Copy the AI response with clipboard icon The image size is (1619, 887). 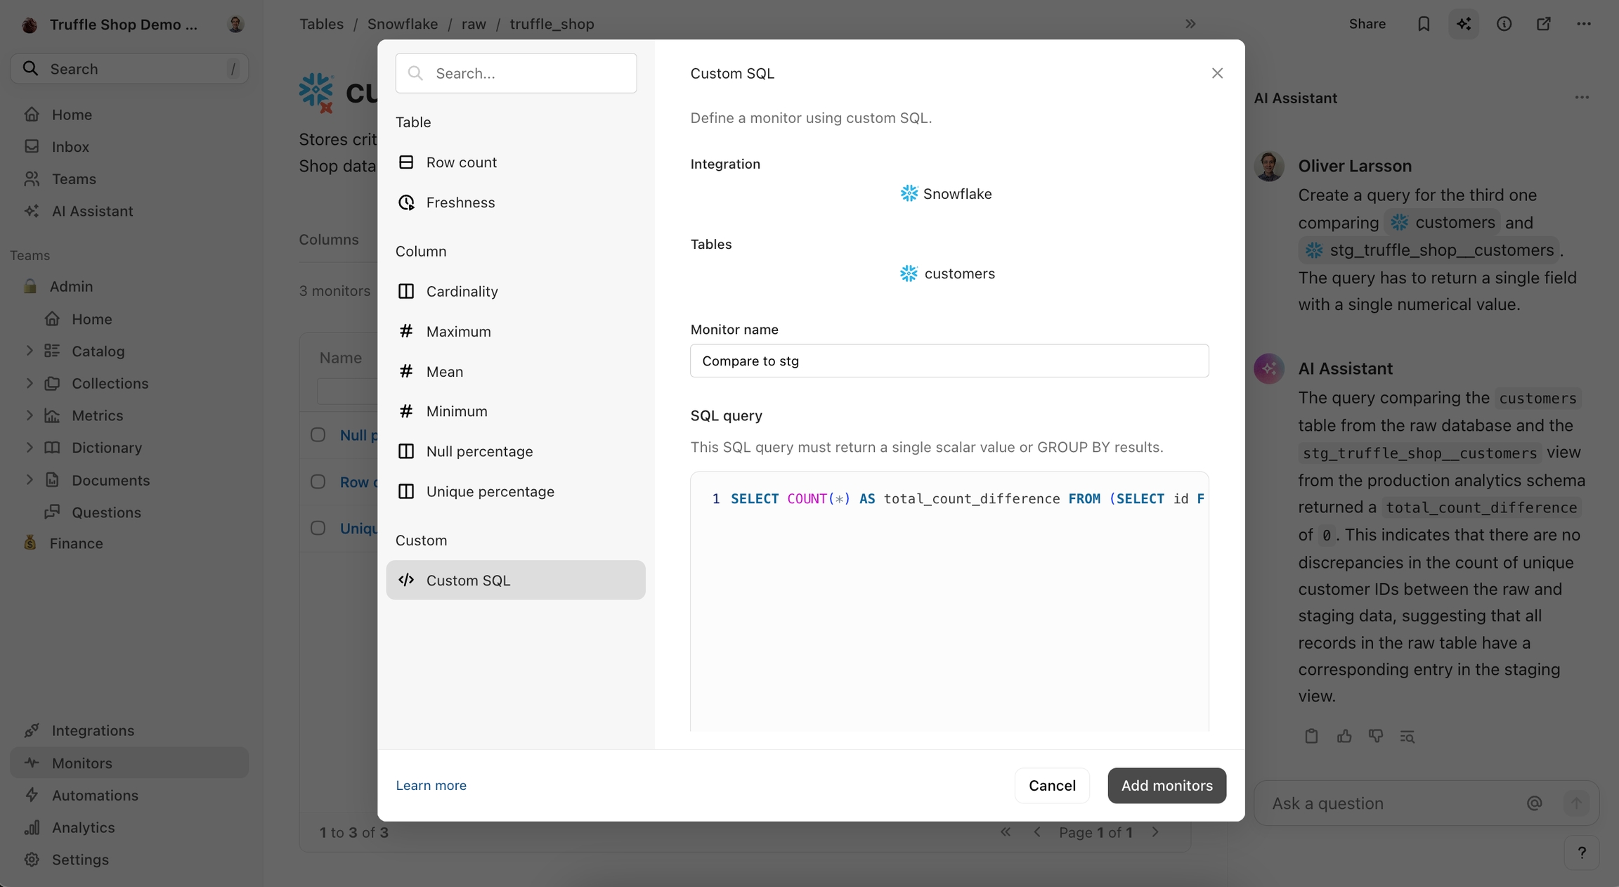pos(1311,736)
